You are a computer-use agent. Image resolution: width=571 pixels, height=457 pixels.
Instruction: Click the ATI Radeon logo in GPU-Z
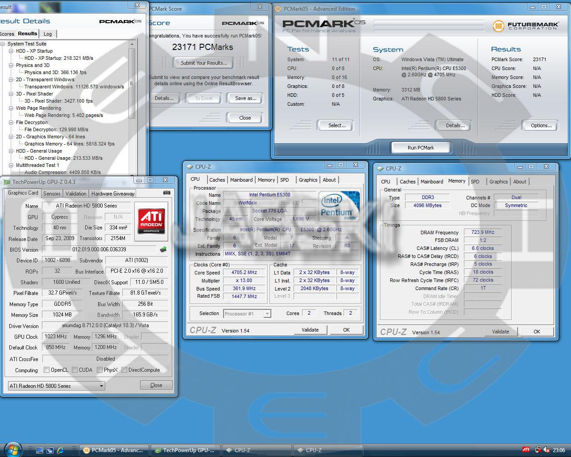[x=151, y=221]
